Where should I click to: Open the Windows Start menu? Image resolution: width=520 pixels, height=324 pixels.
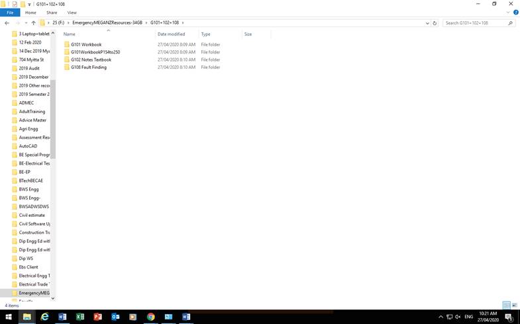pyautogui.click(x=9, y=317)
